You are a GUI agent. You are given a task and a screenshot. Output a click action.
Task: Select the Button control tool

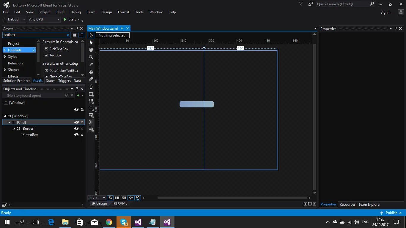coord(91,115)
